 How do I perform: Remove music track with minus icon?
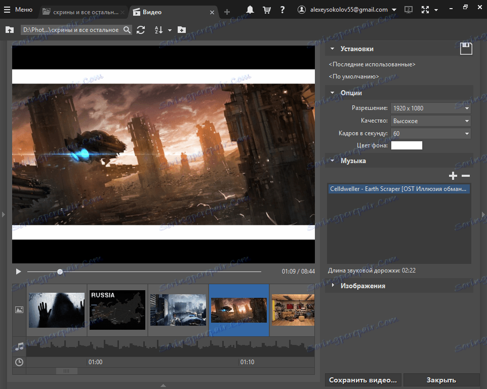point(466,176)
